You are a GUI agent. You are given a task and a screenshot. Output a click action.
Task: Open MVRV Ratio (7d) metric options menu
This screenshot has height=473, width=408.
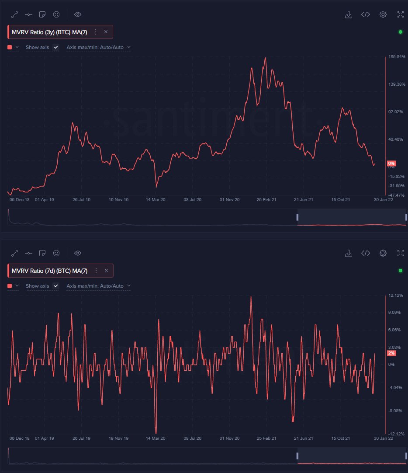click(x=96, y=271)
